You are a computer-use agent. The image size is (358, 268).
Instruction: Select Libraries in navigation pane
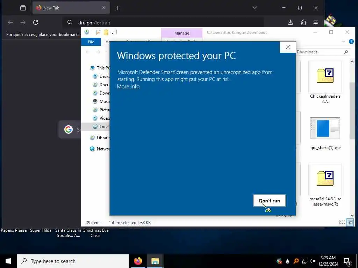(100, 137)
